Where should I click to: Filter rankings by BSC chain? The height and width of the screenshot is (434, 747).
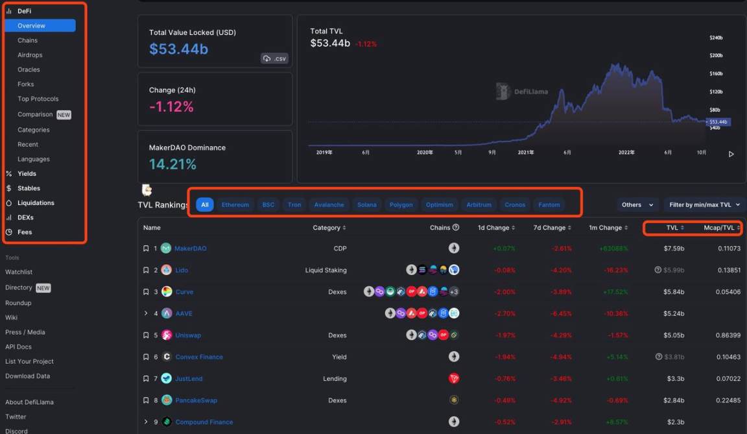coord(268,205)
